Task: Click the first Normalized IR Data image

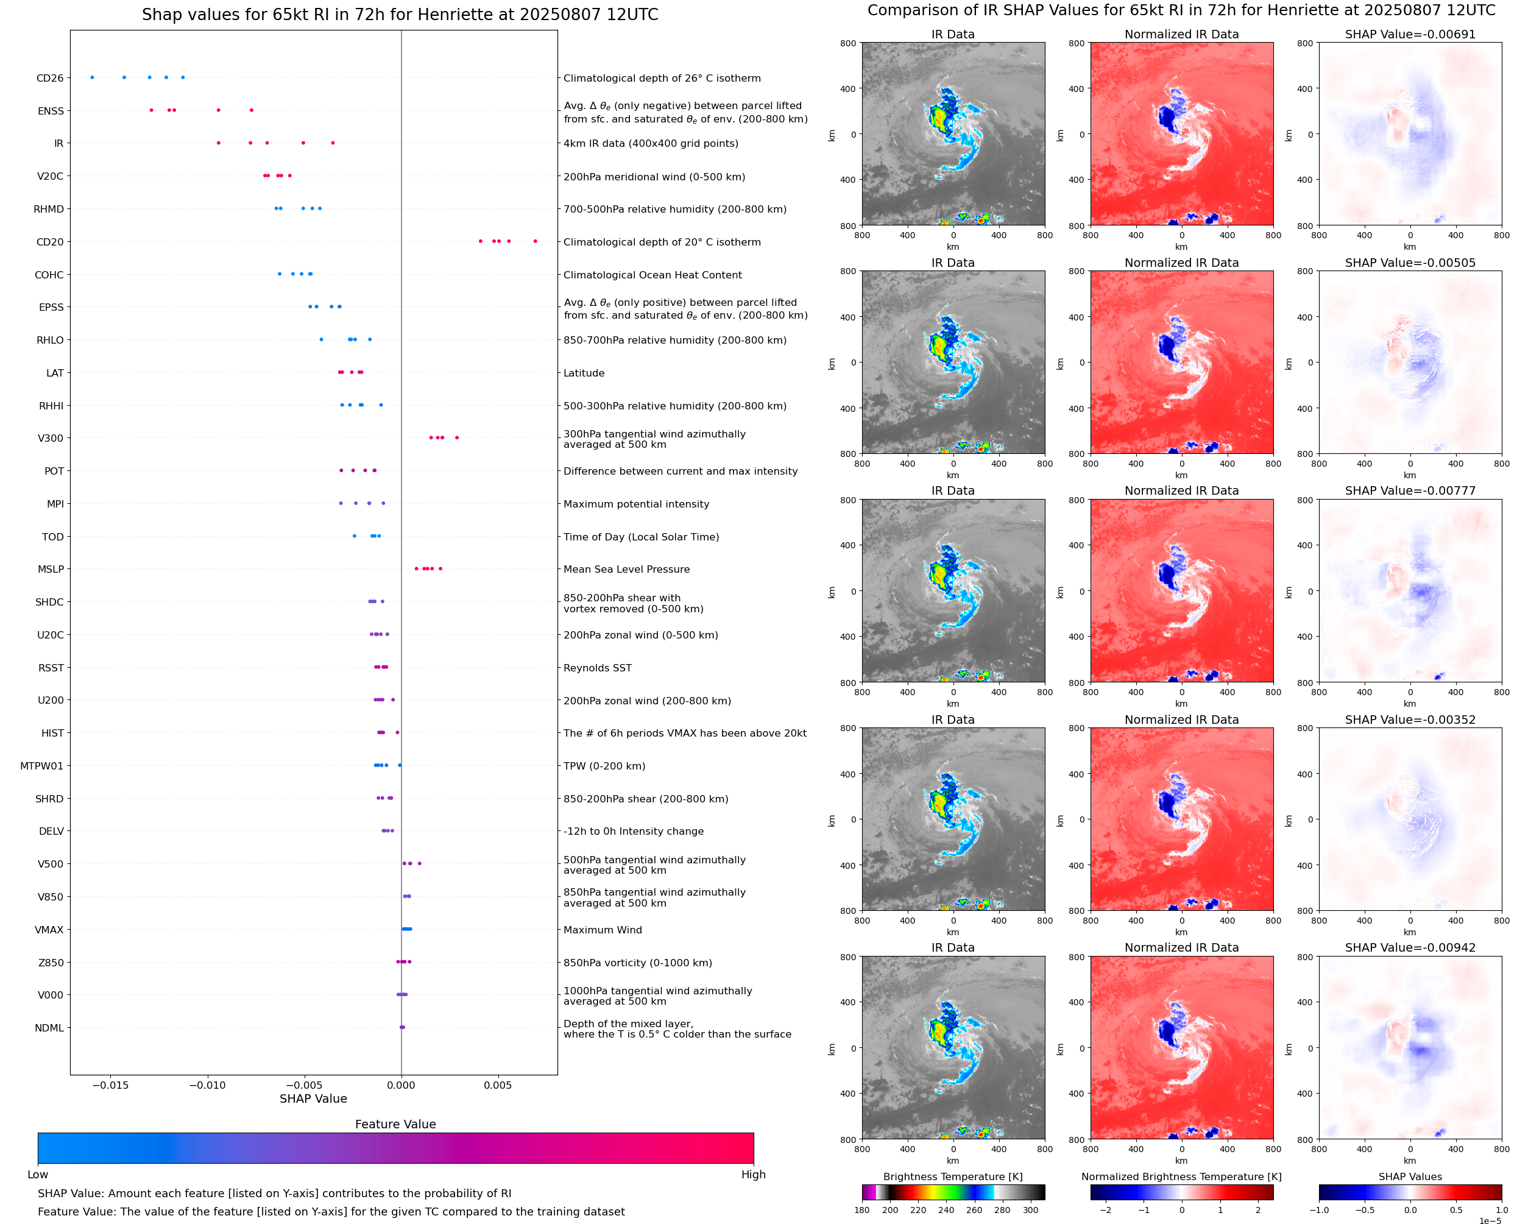Action: 1181,134
